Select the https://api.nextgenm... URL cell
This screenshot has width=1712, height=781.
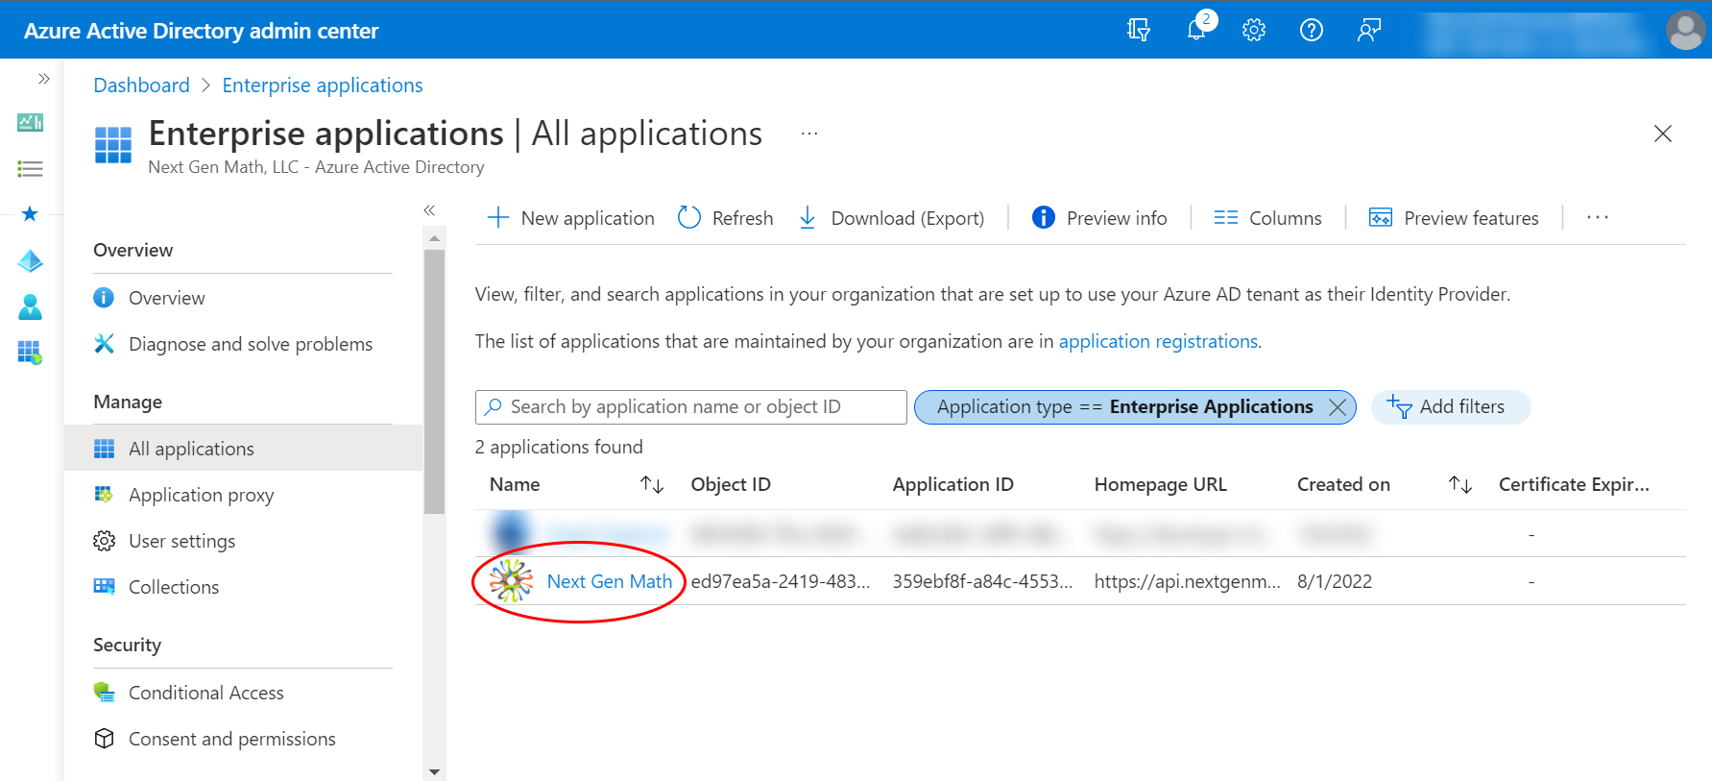(1187, 581)
